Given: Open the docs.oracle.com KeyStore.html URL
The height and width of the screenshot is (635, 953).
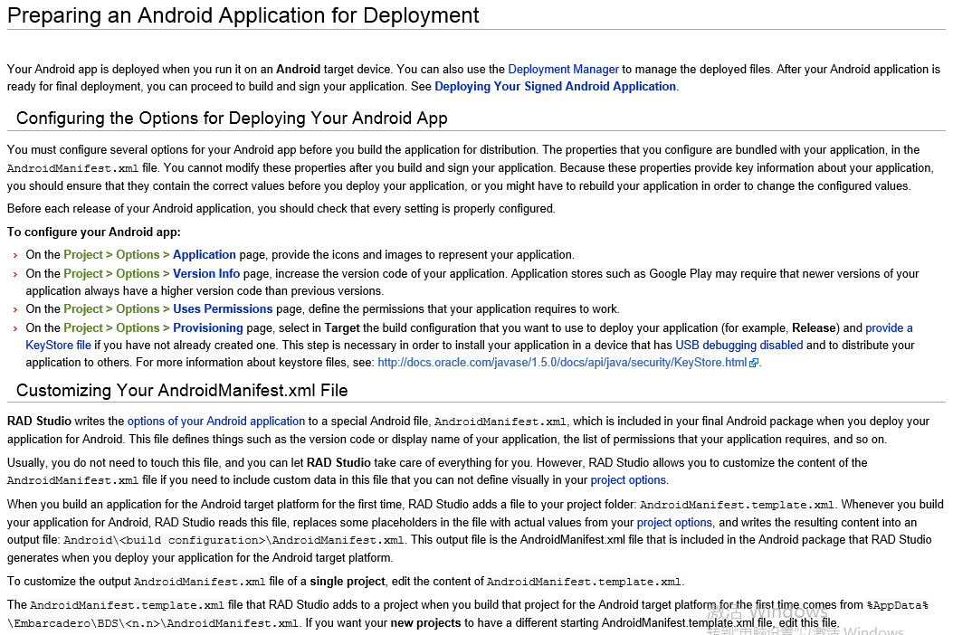Looking at the screenshot, I should (x=562, y=362).
